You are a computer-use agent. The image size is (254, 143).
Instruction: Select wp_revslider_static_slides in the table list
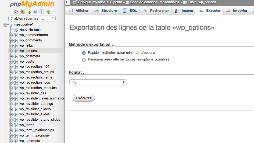click(x=40, y=120)
